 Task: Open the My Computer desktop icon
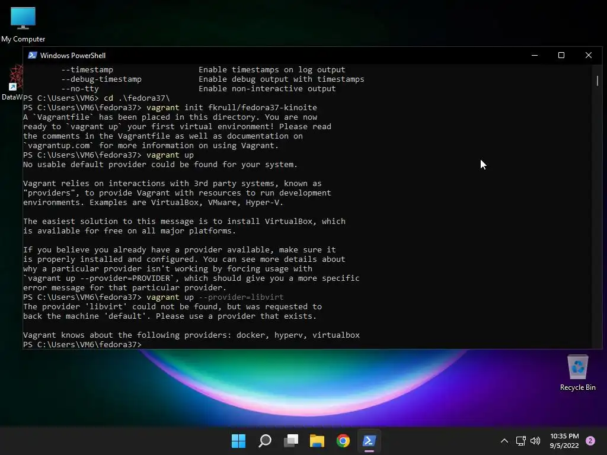click(23, 24)
